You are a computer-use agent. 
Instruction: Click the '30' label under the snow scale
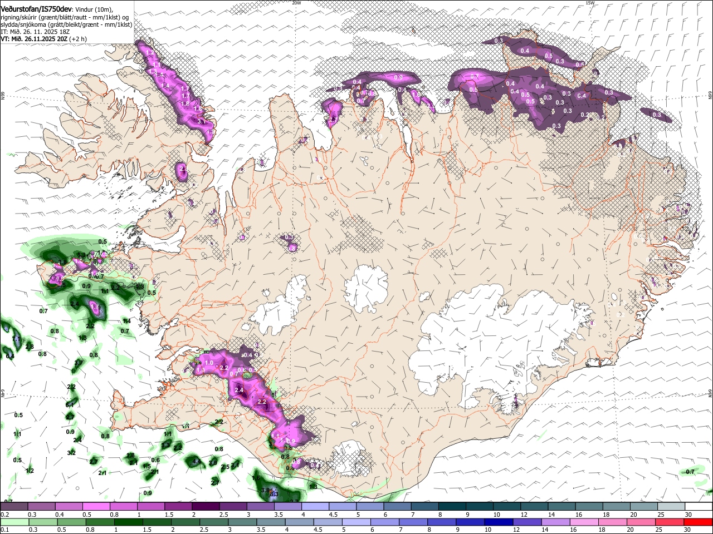(x=688, y=515)
